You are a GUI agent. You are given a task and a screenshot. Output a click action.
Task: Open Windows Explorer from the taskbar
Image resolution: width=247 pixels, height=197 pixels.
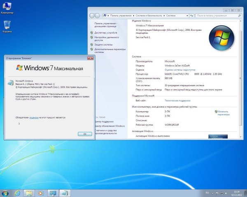(x=29, y=192)
